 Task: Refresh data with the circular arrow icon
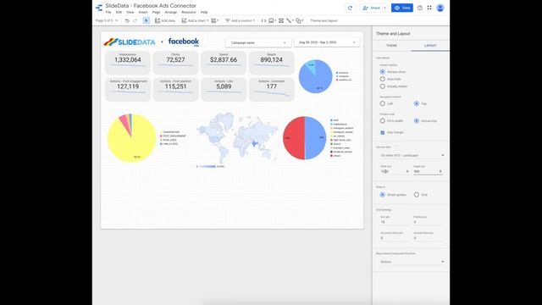click(350, 8)
